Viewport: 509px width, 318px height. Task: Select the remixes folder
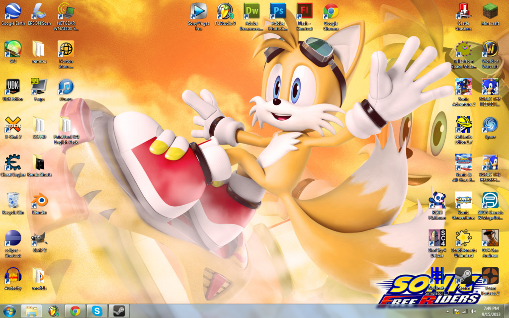tap(39, 52)
